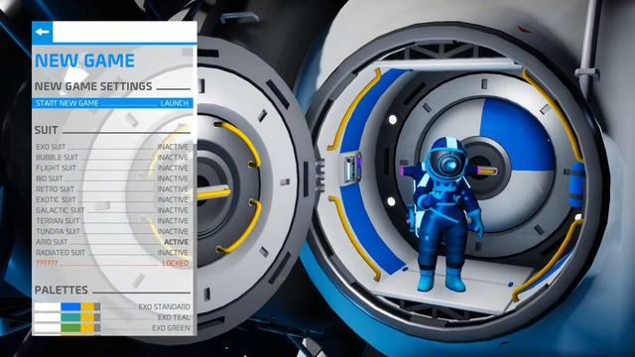
Task: Select the Exo Suit row
Action: coord(112,147)
